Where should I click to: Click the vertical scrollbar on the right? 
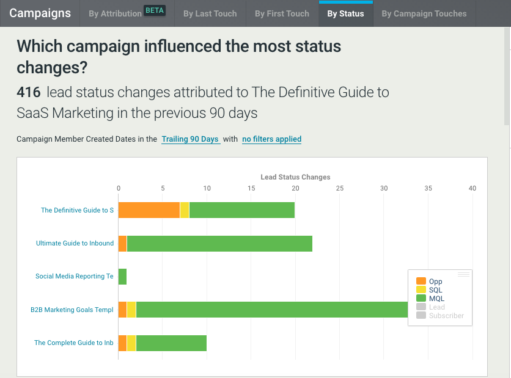507,79
